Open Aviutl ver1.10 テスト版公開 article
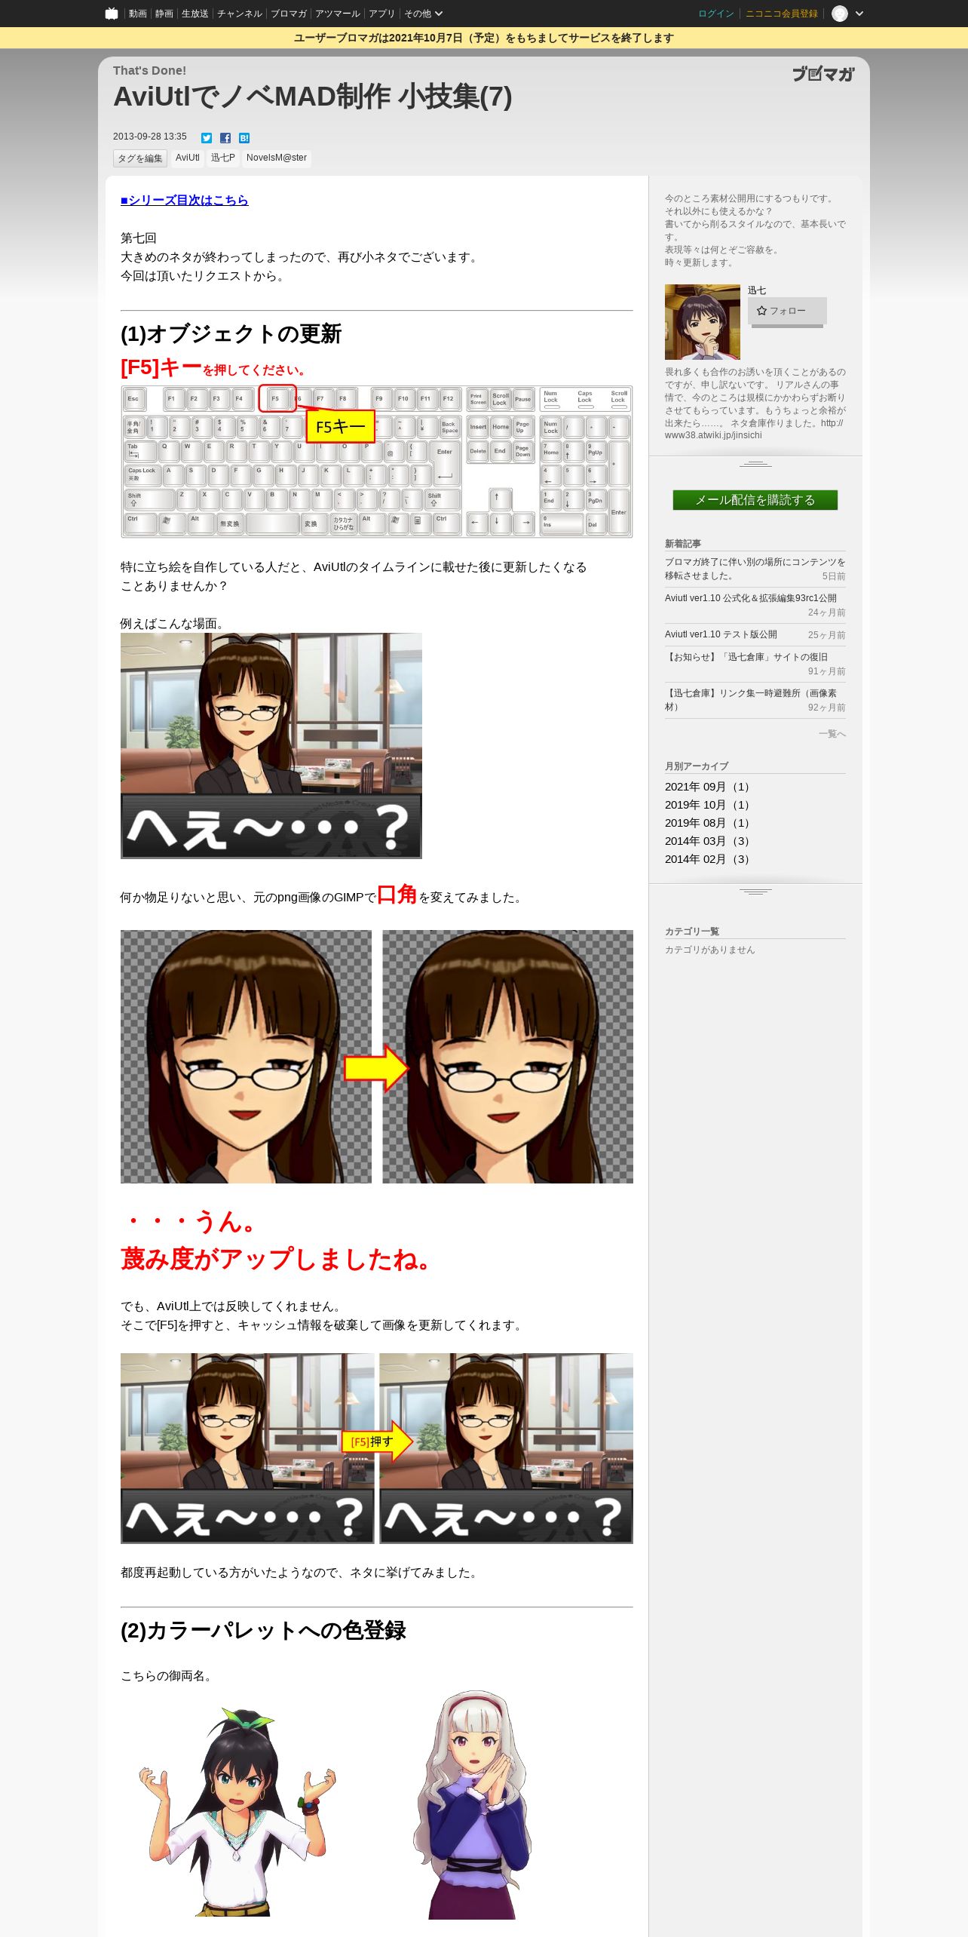The image size is (968, 1937). (721, 634)
